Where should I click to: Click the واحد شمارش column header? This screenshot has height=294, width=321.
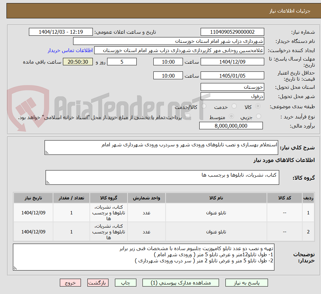point(146,198)
